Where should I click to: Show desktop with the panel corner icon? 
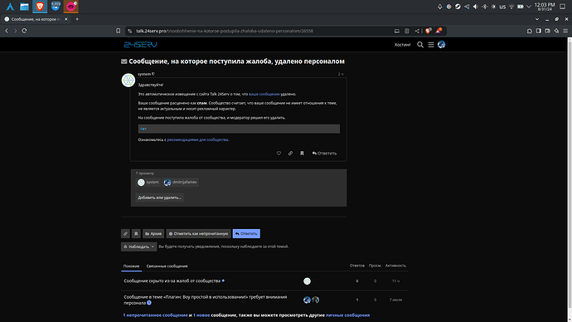tap(563, 7)
